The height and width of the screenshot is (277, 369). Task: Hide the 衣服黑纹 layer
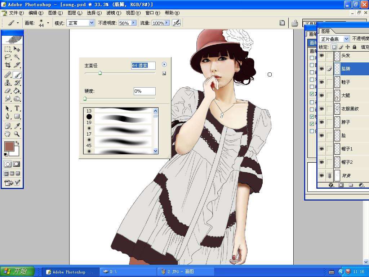coord(321,109)
